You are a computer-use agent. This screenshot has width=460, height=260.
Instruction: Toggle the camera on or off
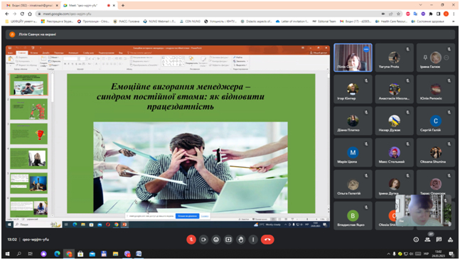click(x=203, y=239)
